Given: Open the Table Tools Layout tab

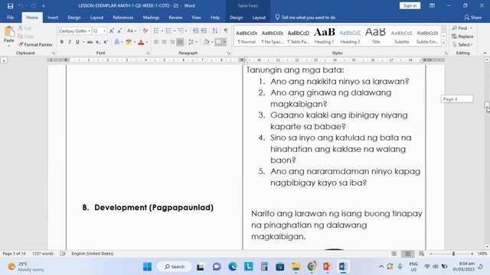Looking at the screenshot, I should click(259, 18).
